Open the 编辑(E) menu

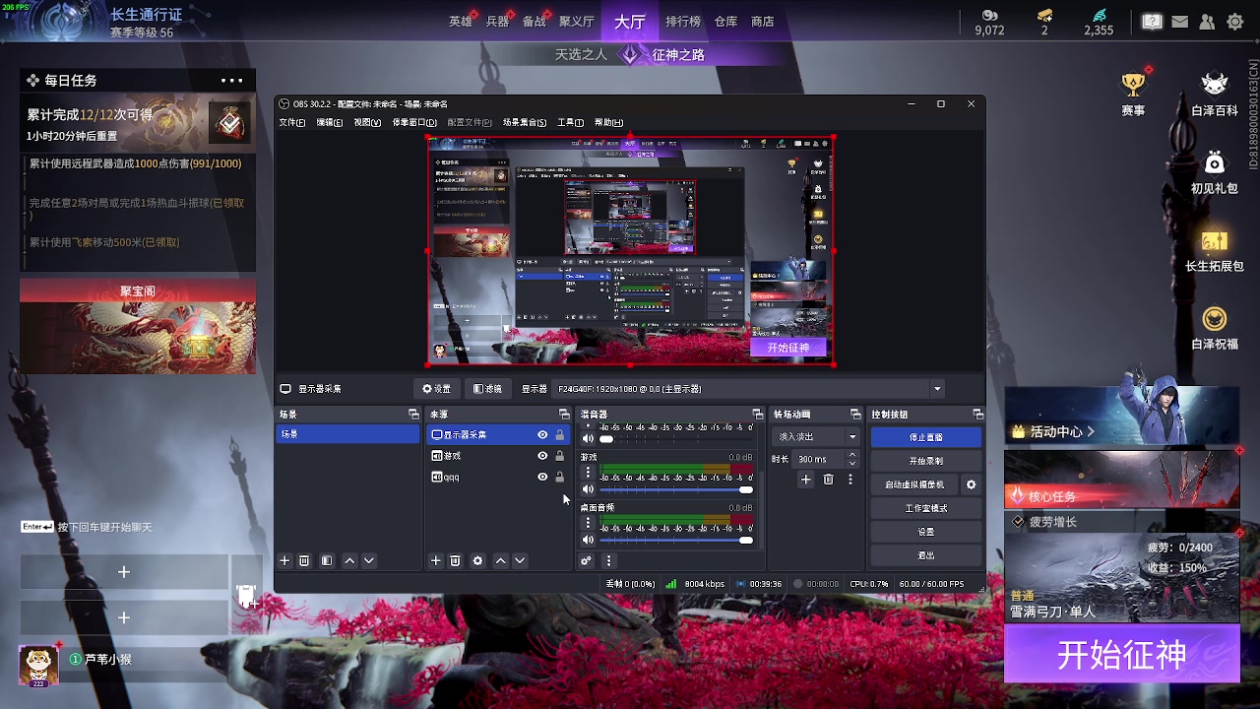tap(329, 122)
